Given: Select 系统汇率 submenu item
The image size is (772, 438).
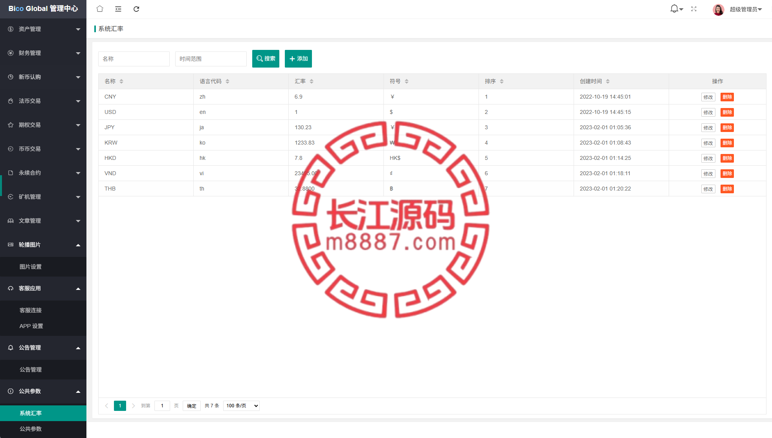Looking at the screenshot, I should 43,413.
